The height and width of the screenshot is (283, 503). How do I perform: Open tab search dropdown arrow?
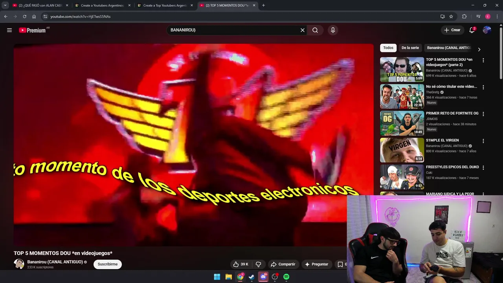(x=5, y=6)
